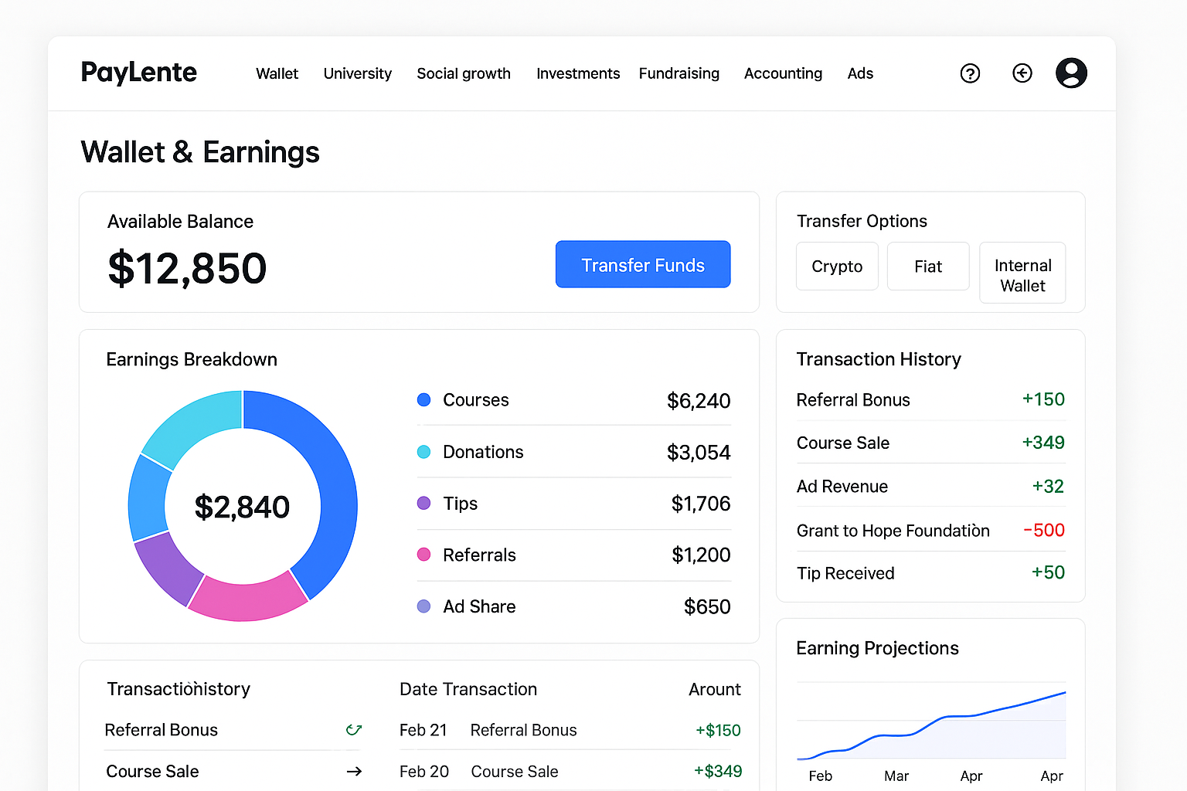Switch to Accounting in the navbar
This screenshot has height=791, width=1187.
click(783, 73)
